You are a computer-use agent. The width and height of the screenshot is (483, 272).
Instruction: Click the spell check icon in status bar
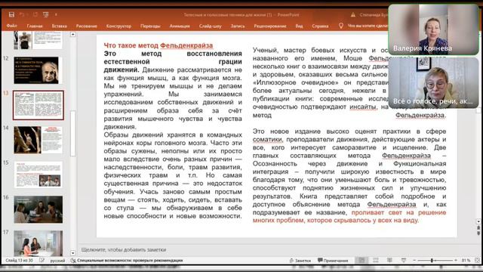(42, 260)
